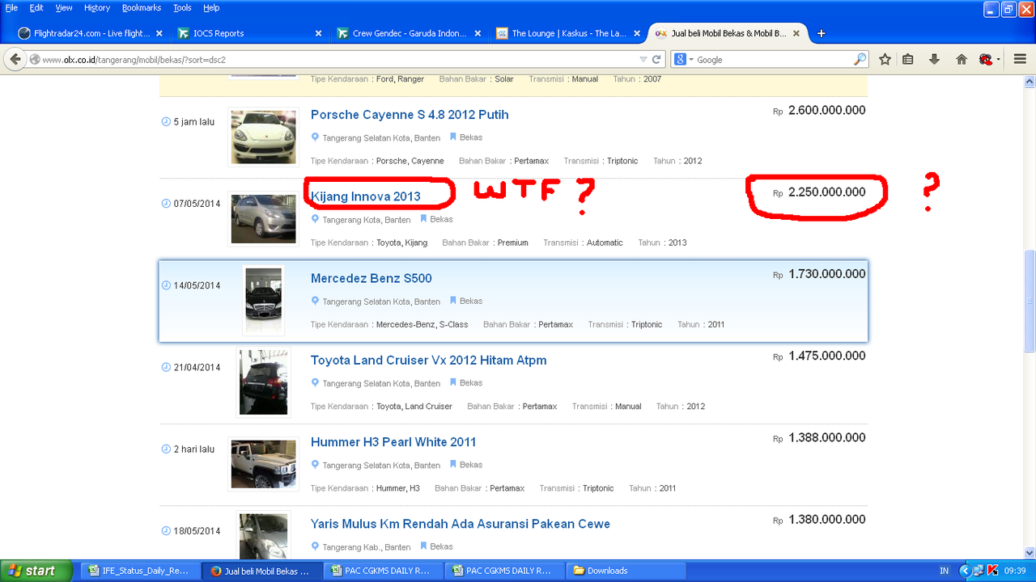This screenshot has width=1036, height=582.
Task: Open the Tools menu
Action: (x=182, y=7)
